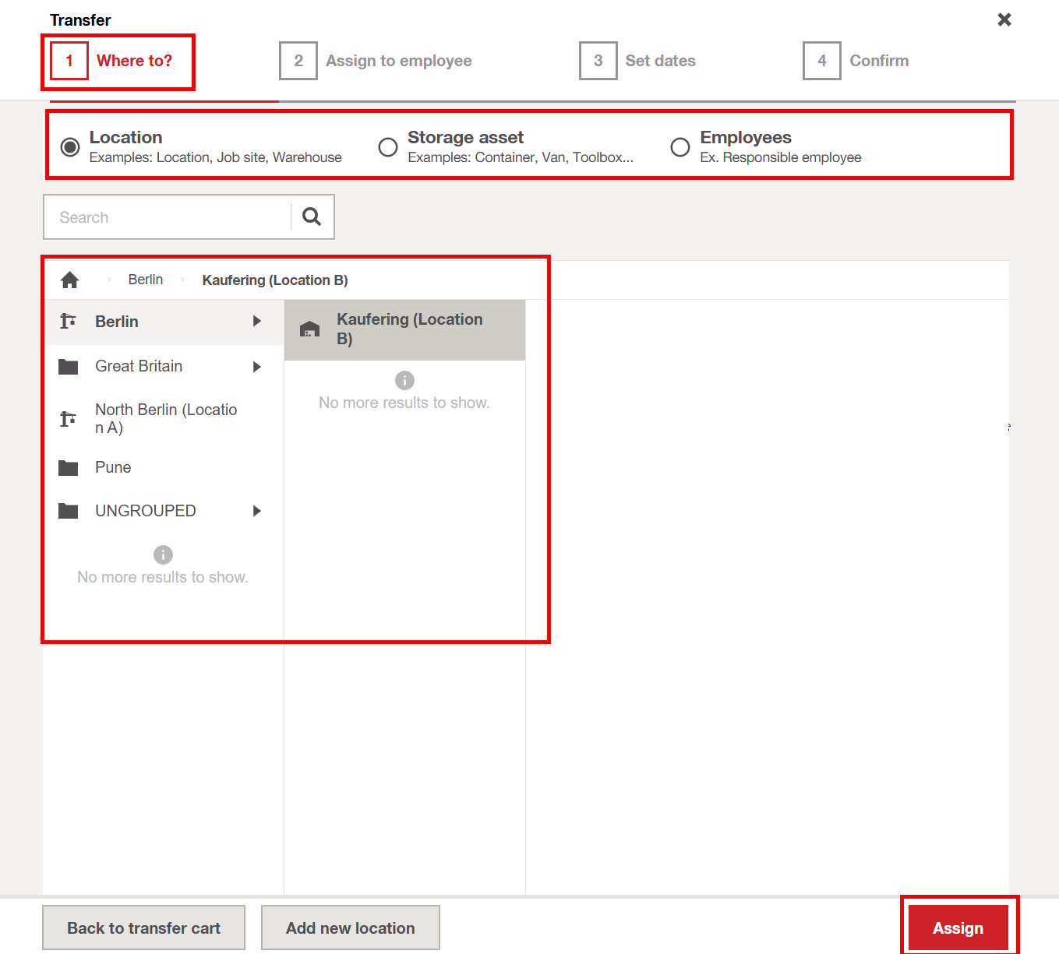Click the folder icon next to UNGROUPED
The height and width of the screenshot is (954, 1059).
[x=69, y=511]
